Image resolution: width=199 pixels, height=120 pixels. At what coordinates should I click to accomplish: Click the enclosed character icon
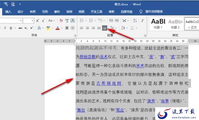tap(73, 28)
